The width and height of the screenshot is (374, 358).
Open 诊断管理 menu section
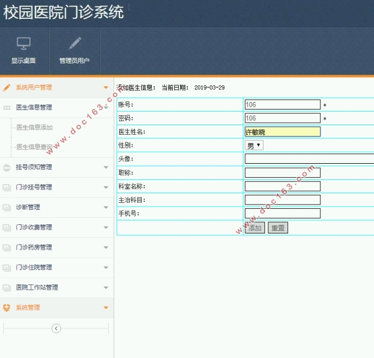(57, 208)
